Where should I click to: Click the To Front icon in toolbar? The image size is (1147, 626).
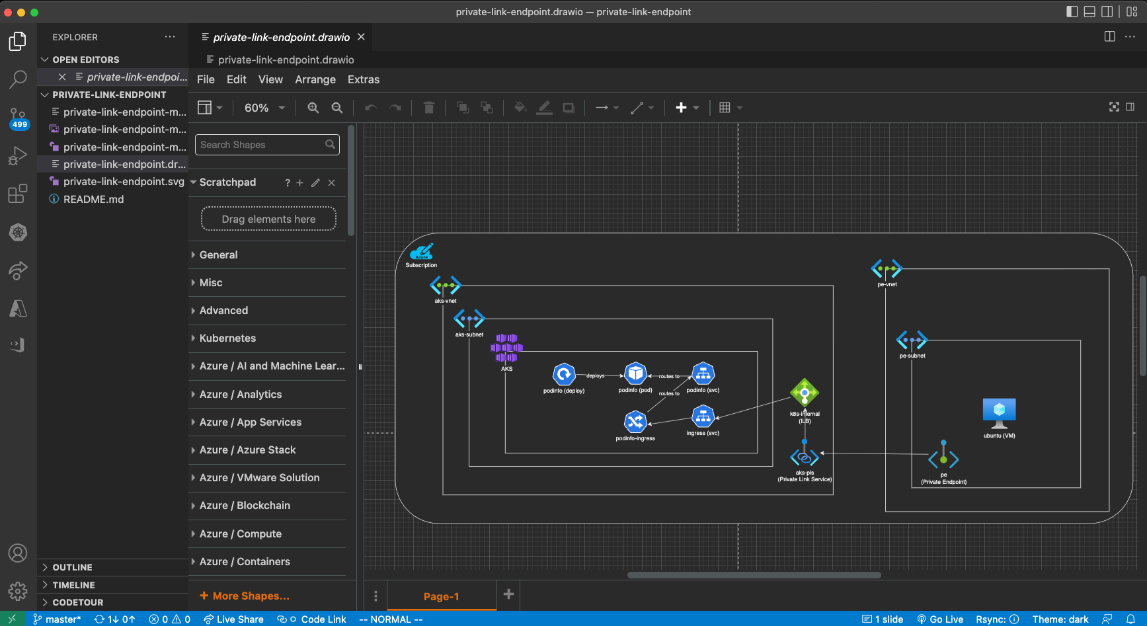pyautogui.click(x=463, y=107)
